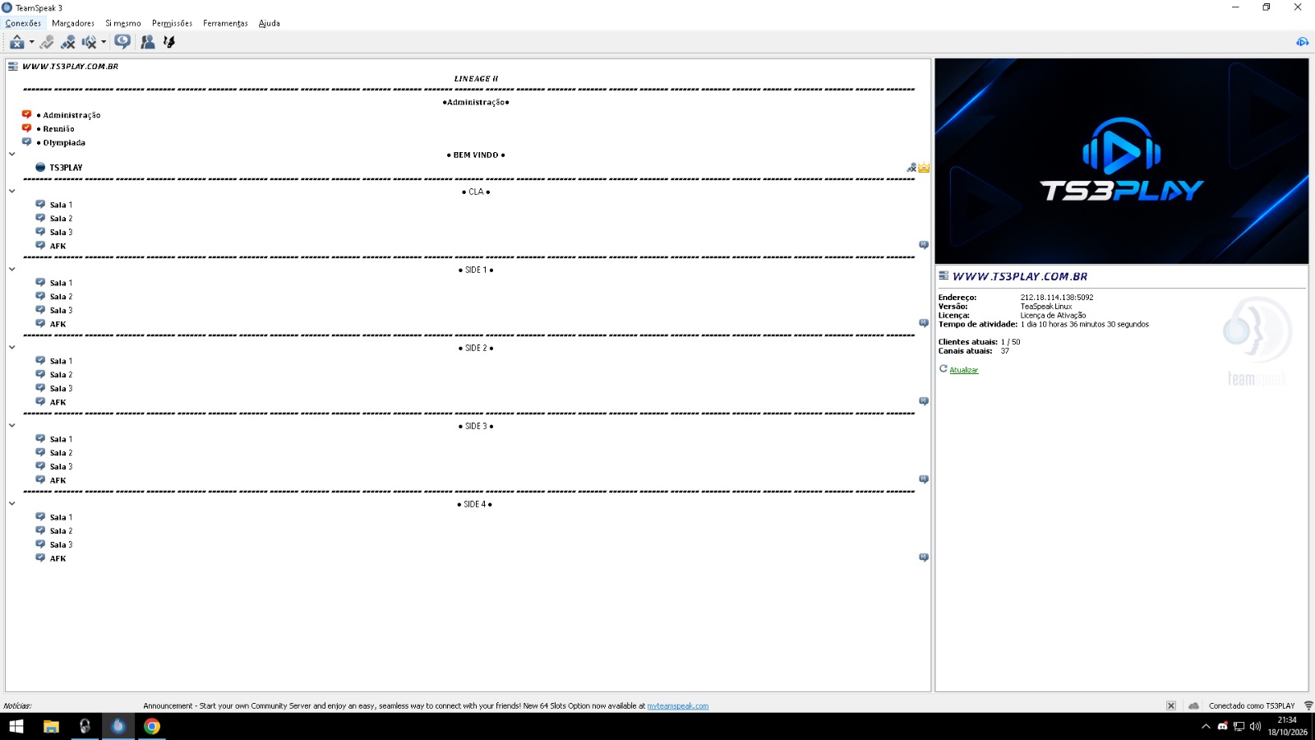1315x740 pixels.
Task: Open the Ajuda menu
Action: [x=270, y=23]
